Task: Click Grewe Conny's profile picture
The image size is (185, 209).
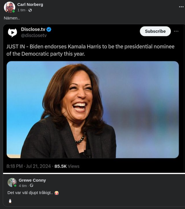Action: [x=12, y=182]
